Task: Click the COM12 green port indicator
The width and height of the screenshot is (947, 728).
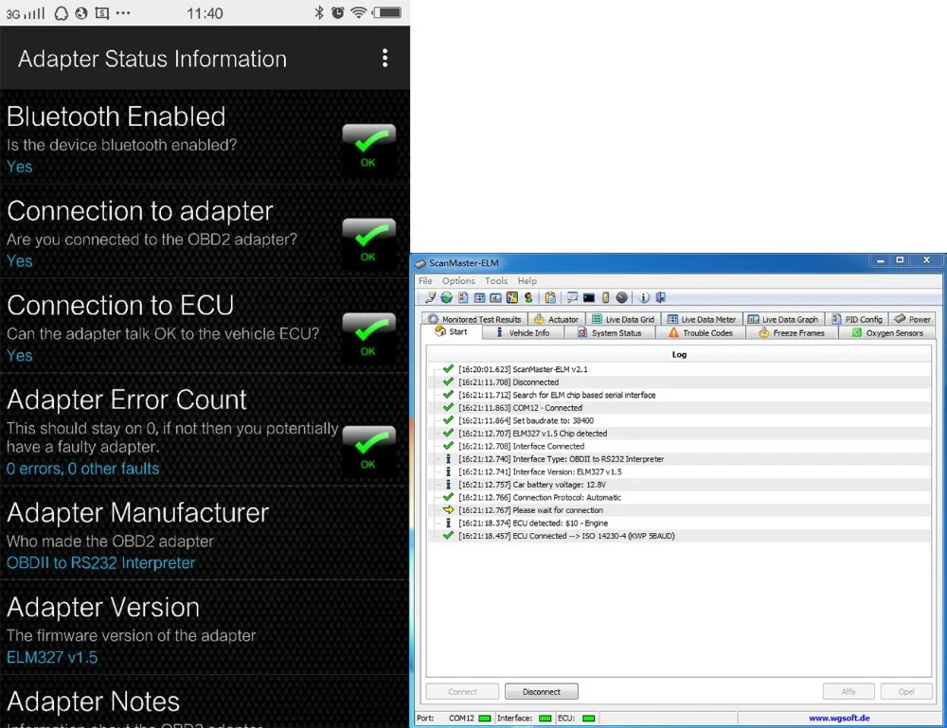Action: point(484,719)
